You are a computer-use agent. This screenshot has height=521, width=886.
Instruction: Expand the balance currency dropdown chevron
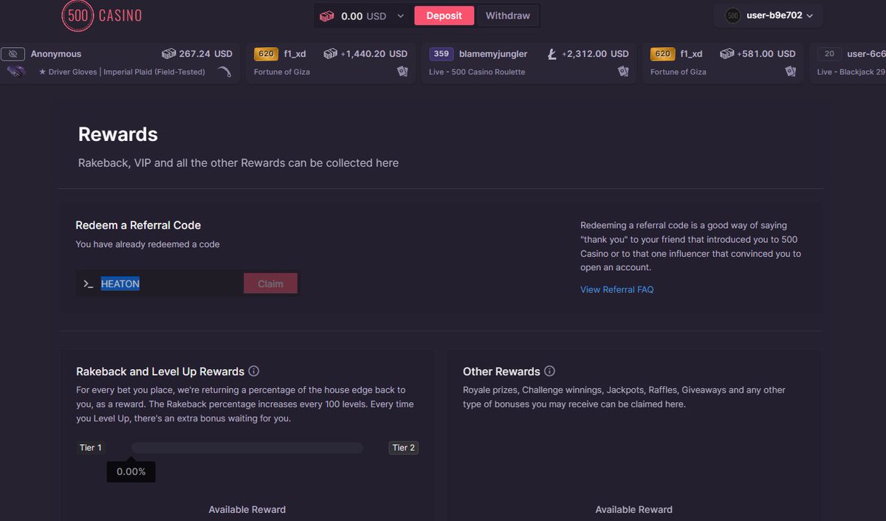coord(401,15)
